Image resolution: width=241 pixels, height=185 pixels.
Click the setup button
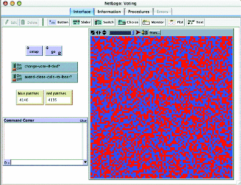34,51
